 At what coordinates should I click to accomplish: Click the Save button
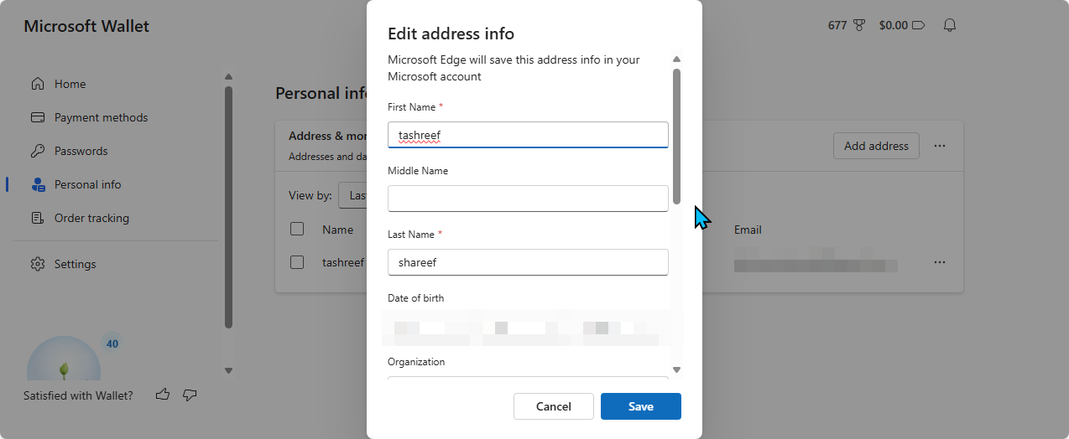click(641, 406)
